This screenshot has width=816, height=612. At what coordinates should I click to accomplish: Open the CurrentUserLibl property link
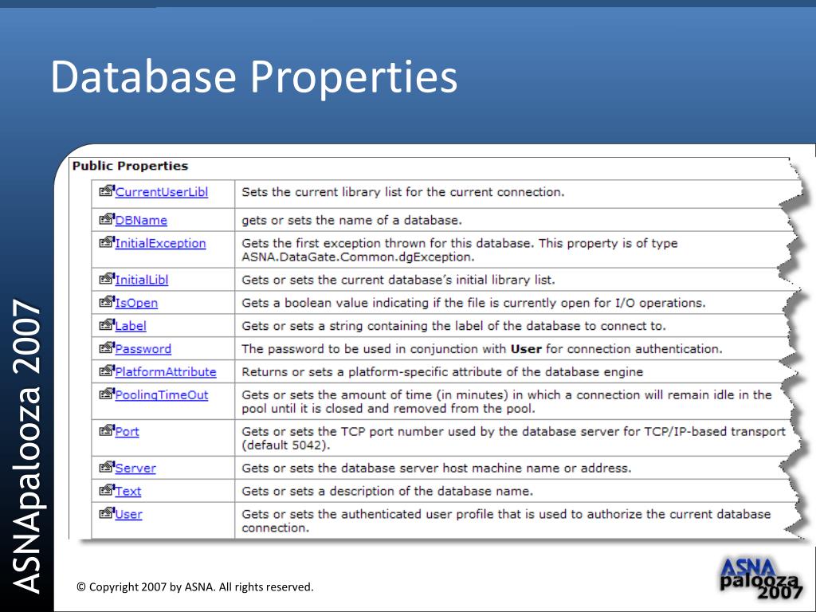[x=161, y=192]
